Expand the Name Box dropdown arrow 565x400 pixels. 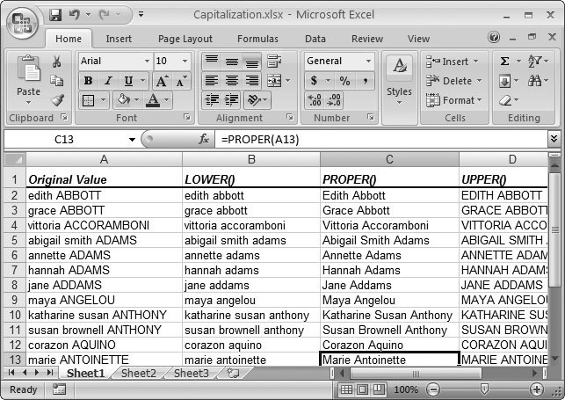pos(132,140)
